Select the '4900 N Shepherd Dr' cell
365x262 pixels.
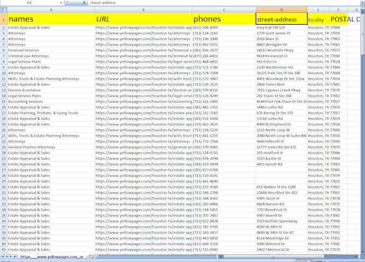click(281, 124)
